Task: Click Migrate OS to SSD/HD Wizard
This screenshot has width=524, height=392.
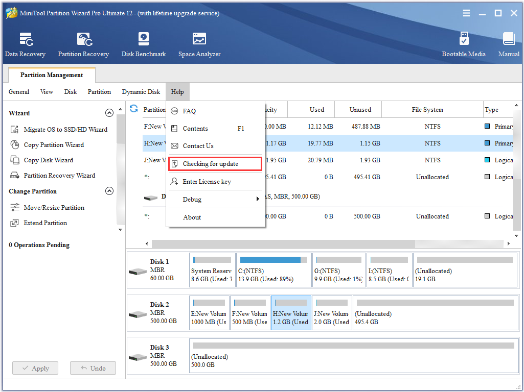Action: 65,130
